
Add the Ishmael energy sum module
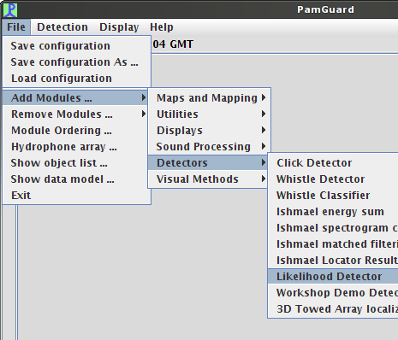point(333,212)
